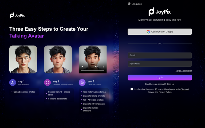Click the video progress bar

tap(93, 70)
